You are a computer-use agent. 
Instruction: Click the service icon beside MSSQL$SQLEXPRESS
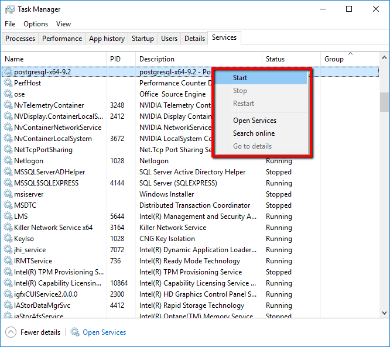8,183
